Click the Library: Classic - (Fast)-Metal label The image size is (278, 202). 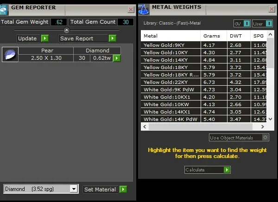coord(172,23)
